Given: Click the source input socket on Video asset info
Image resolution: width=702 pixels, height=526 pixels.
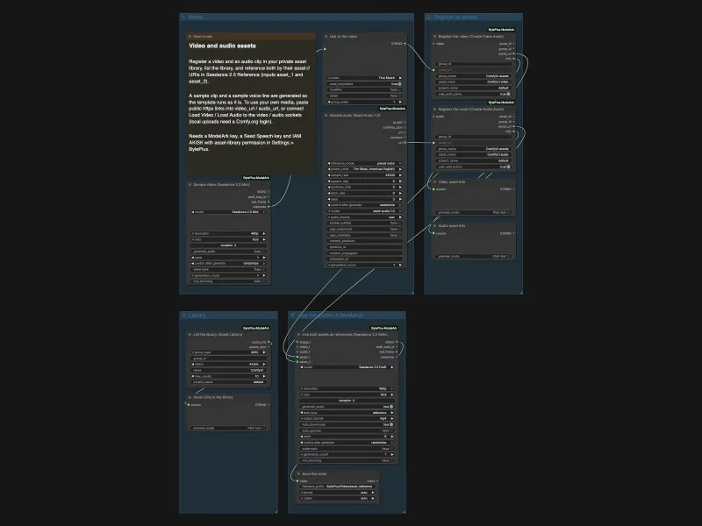Looking at the screenshot, I should click(x=433, y=189).
